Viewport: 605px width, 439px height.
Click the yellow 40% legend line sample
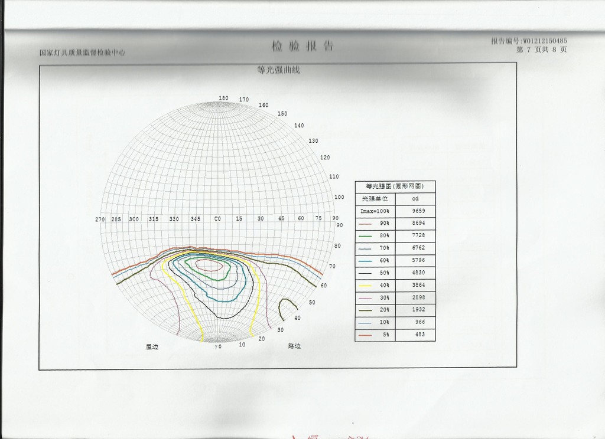[365, 286]
